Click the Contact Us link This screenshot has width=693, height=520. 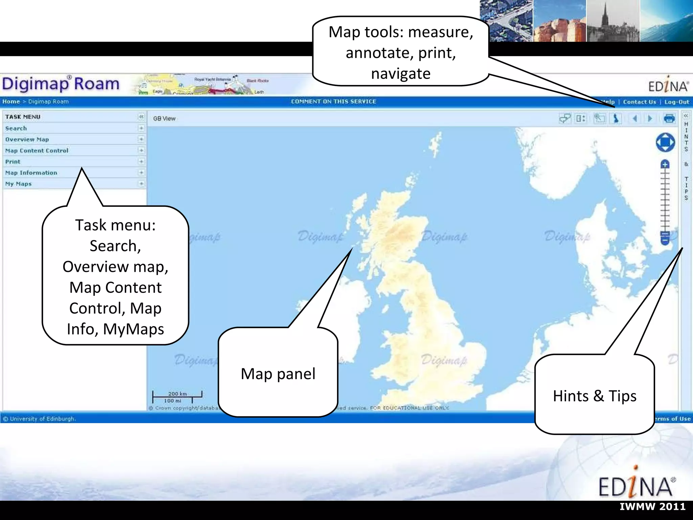(640, 102)
